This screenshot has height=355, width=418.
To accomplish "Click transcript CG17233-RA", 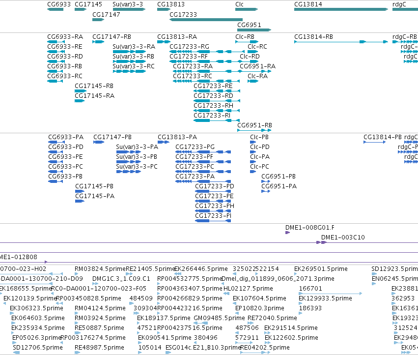I will click(x=193, y=66).
